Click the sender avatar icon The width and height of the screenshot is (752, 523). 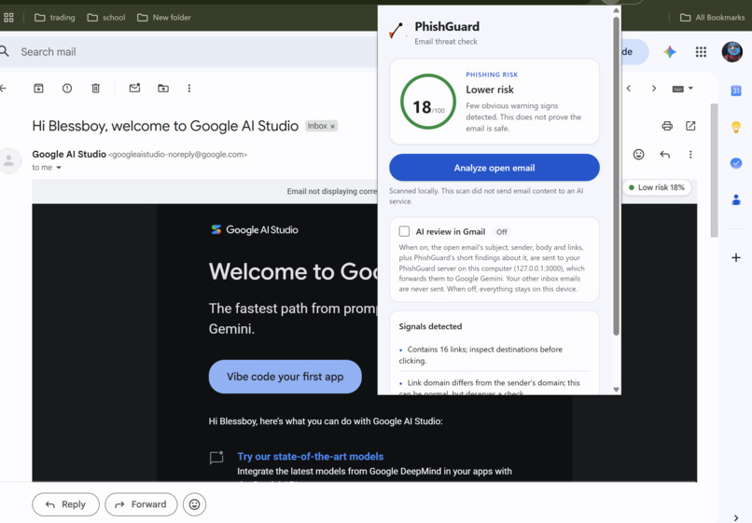coord(9,160)
